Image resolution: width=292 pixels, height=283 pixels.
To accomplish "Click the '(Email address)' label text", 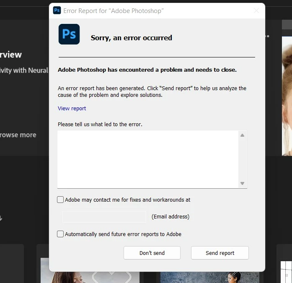I will click(171, 217).
